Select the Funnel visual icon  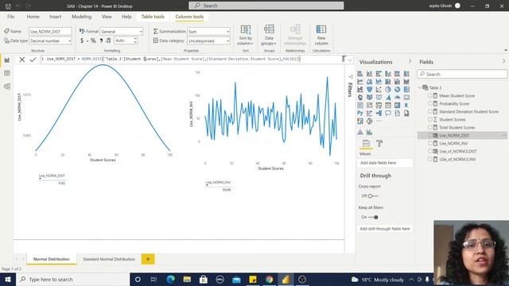(x=369, y=89)
